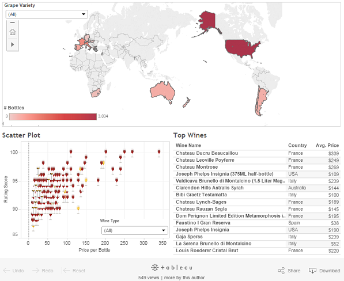Select Dom Perignon Limited Edition row
Image resolution: width=344 pixels, height=281 pixels.
click(257, 216)
